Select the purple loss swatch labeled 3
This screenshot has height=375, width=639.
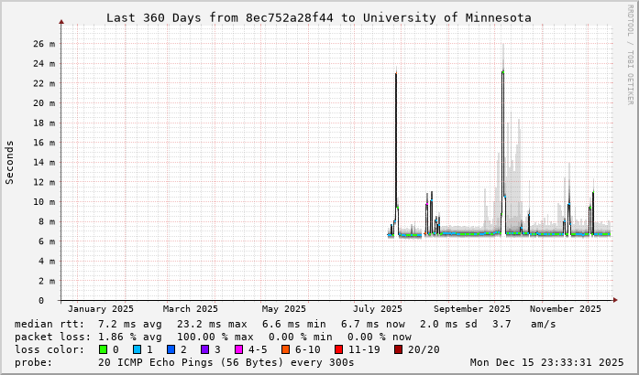[x=204, y=349]
